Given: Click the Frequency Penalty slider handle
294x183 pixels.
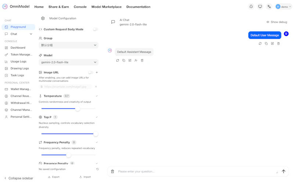Looking at the screenshot, I should (69, 155).
